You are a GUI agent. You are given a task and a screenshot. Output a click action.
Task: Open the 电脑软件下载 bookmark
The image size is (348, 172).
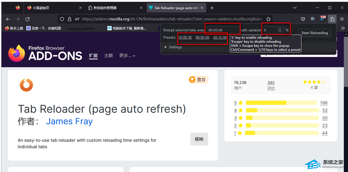(127, 28)
